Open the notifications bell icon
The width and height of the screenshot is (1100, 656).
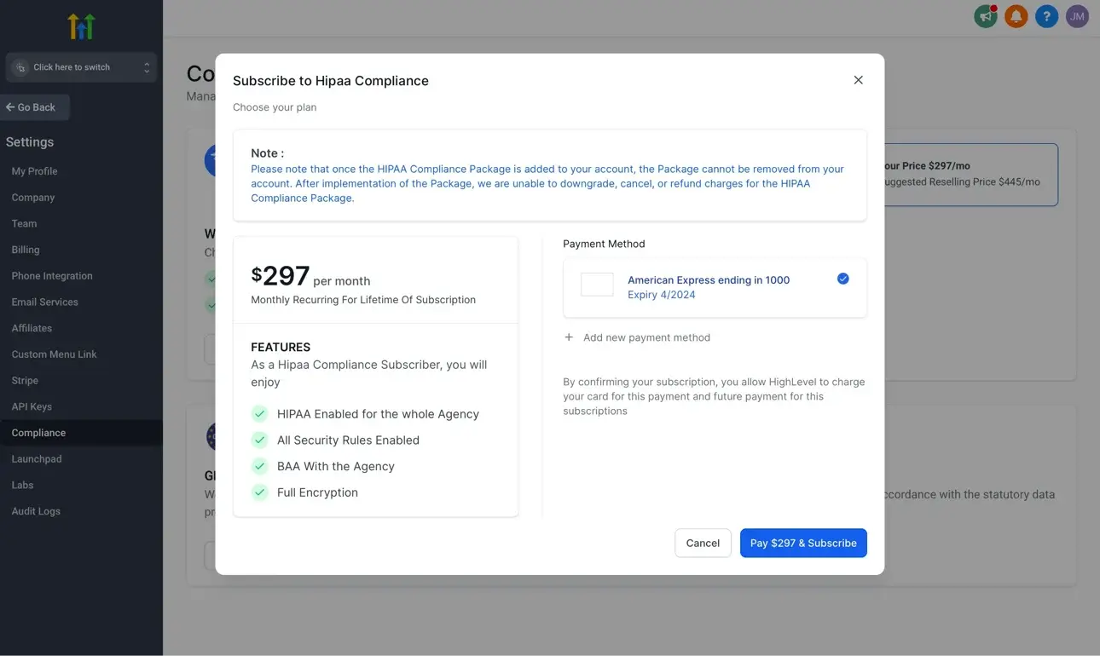[x=1016, y=16]
